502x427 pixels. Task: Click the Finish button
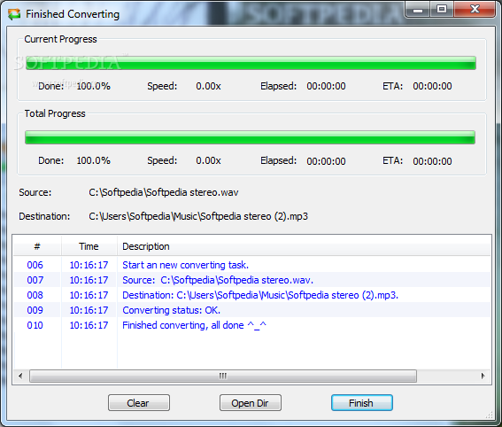pos(362,403)
